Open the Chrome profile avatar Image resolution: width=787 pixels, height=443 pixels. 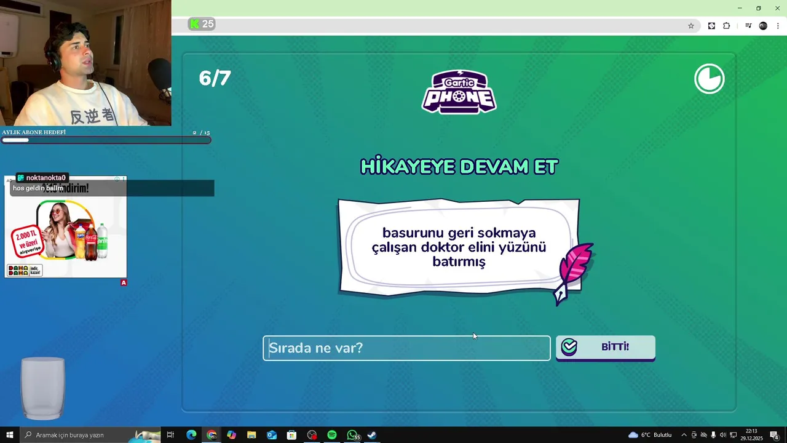pos(763,26)
